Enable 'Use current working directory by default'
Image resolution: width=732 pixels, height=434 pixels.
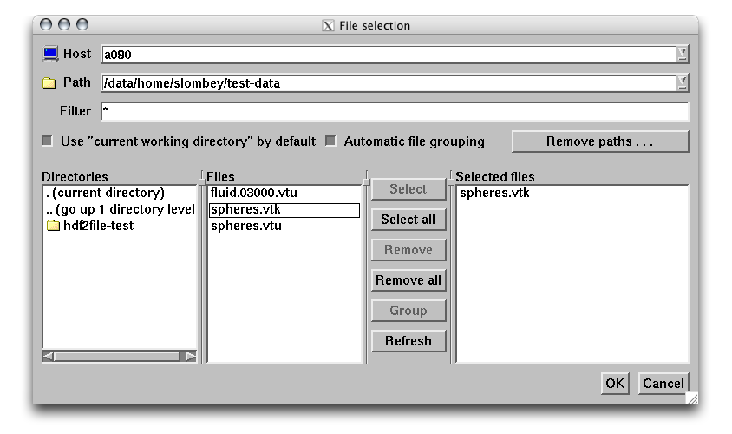point(48,141)
